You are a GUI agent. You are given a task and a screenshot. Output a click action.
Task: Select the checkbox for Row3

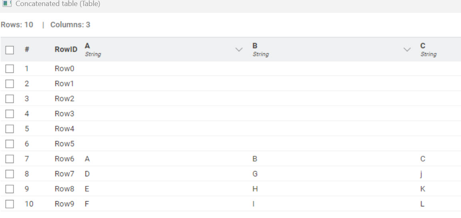10,114
